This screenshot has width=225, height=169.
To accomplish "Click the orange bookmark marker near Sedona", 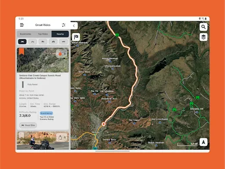I will click(104, 124).
